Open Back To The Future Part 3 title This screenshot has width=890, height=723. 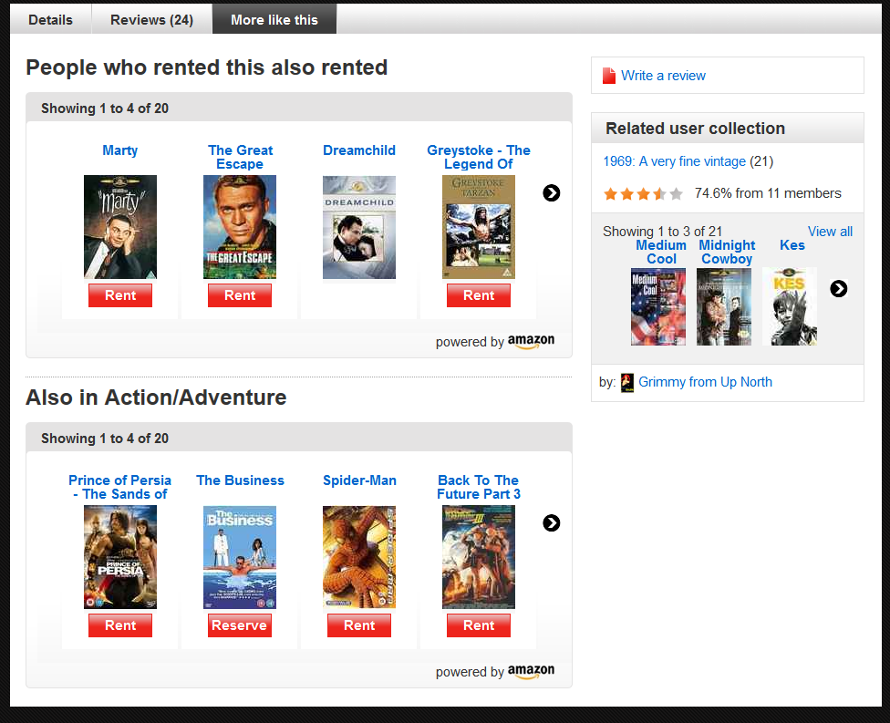coord(479,487)
